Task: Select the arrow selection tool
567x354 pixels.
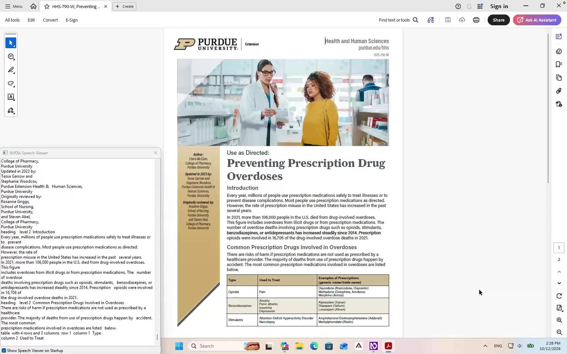Action: coord(11,43)
